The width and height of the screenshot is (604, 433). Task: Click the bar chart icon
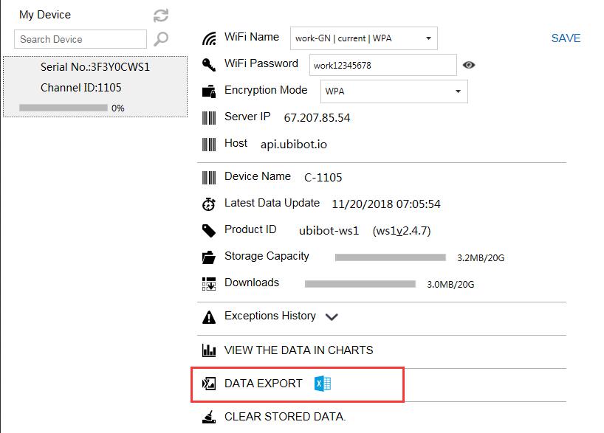(209, 350)
